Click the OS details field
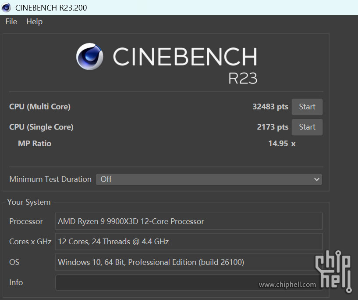The height and width of the screenshot is (300, 358). [189, 262]
